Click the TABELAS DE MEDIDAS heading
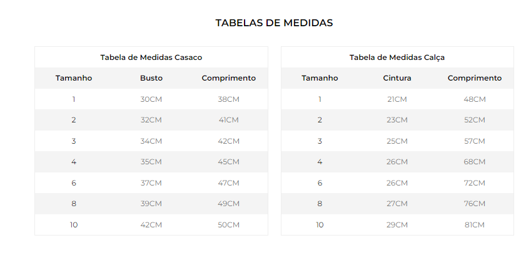The height and width of the screenshot is (258, 521). (274, 23)
